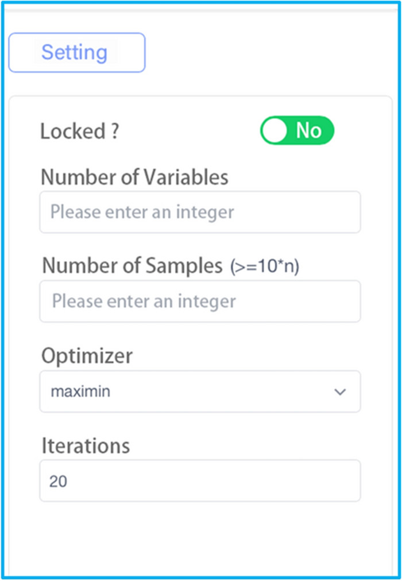Open the Optimizer dropdown
402x581 pixels.
200,391
